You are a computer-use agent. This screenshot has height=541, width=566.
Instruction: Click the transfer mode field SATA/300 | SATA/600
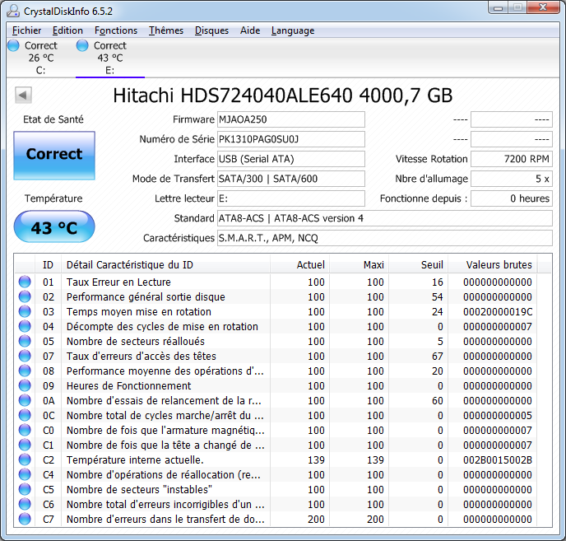tap(291, 179)
